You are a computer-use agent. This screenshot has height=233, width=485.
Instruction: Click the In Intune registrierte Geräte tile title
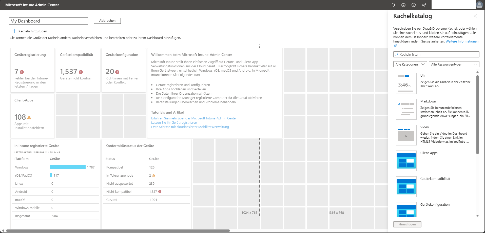[x=37, y=146]
